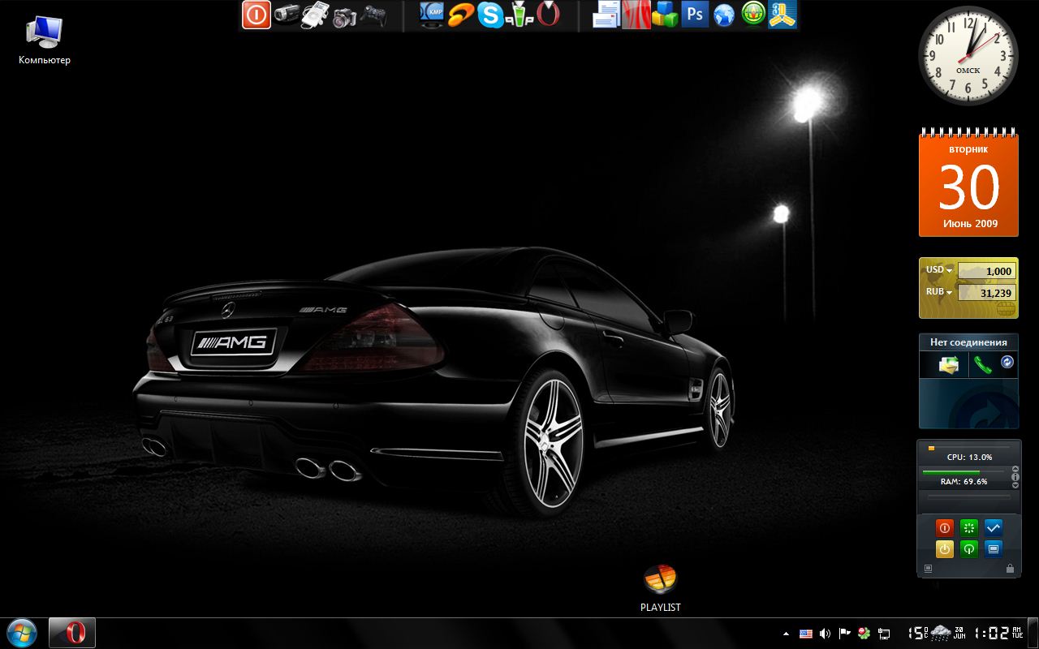The width and height of the screenshot is (1039, 649).
Task: Open the camcorder icon in dock
Action: [286, 15]
